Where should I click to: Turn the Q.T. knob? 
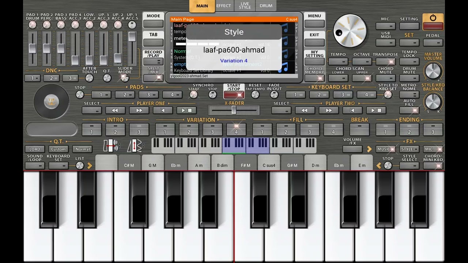pos(107,78)
